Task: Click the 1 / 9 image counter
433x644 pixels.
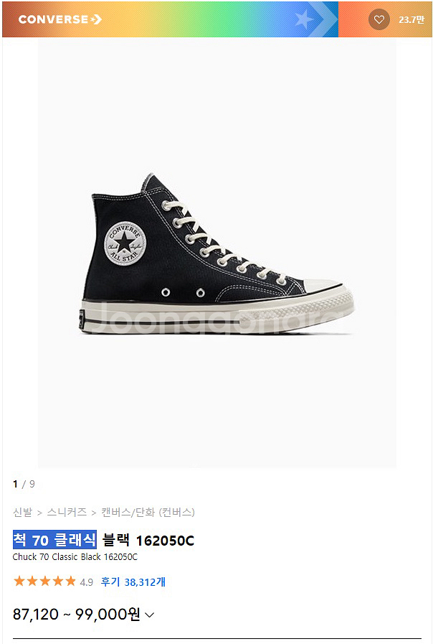Action: (x=24, y=484)
